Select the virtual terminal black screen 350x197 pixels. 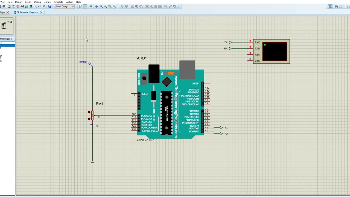pos(275,51)
